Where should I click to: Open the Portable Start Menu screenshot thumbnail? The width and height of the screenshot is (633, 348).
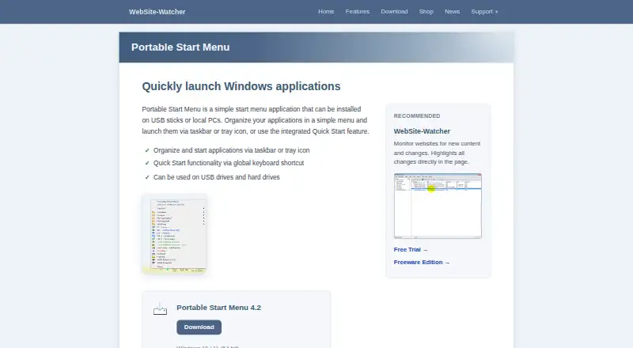pos(174,234)
